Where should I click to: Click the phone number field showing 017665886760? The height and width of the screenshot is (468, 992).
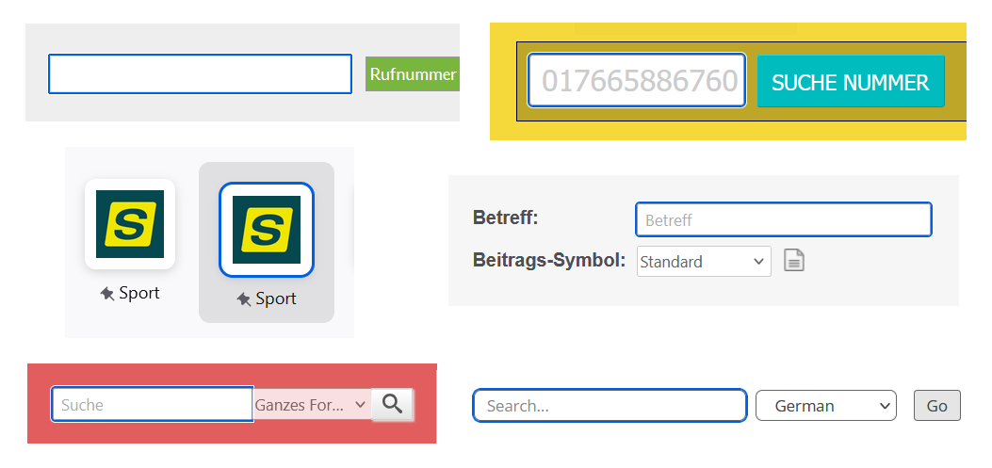pyautogui.click(x=638, y=81)
